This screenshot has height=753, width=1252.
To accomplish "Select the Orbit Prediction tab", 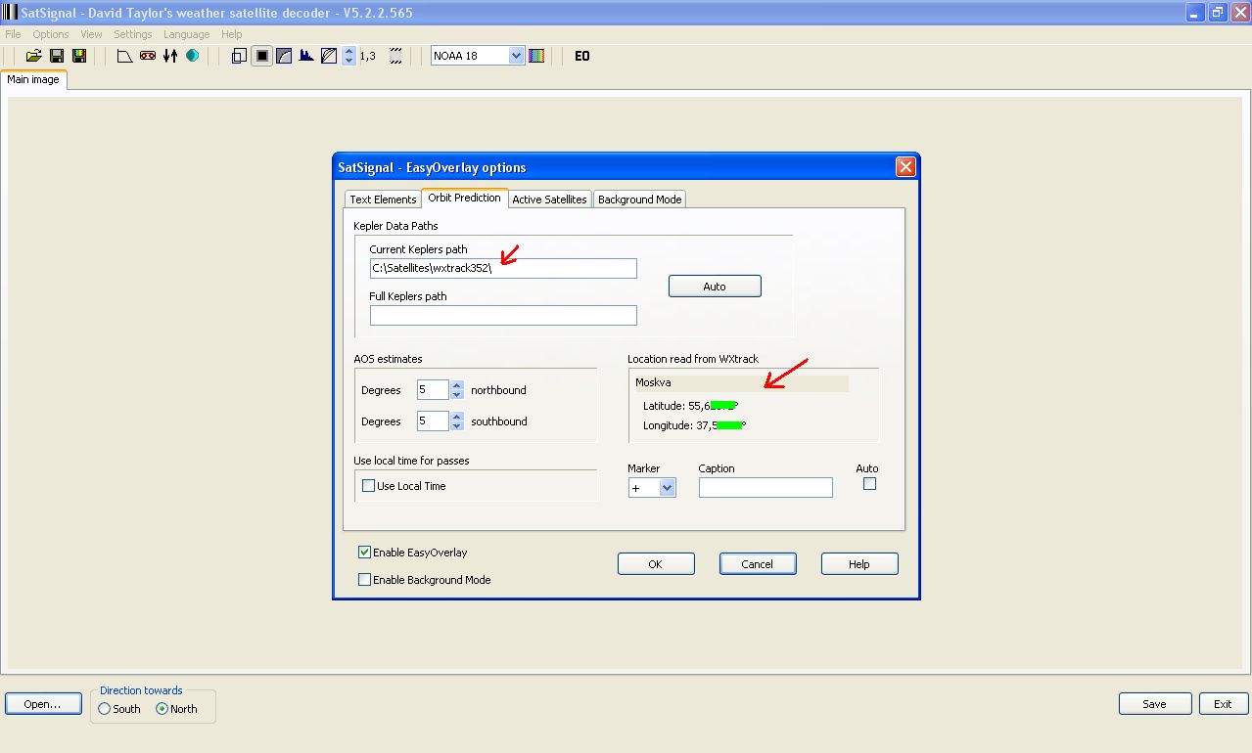I will (x=465, y=198).
